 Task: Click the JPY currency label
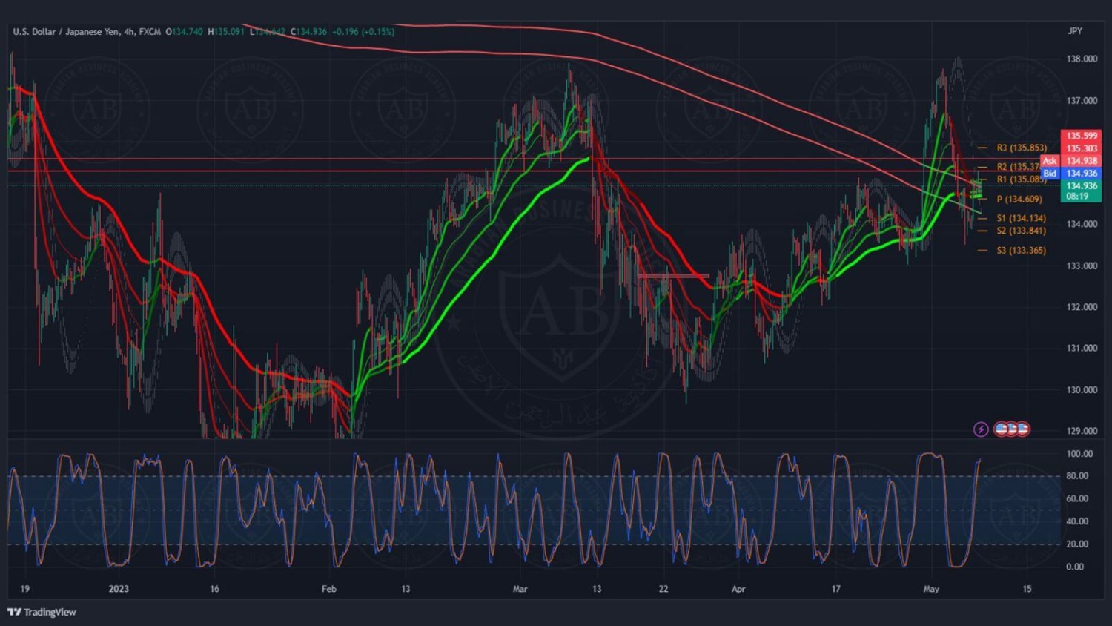coord(1075,31)
